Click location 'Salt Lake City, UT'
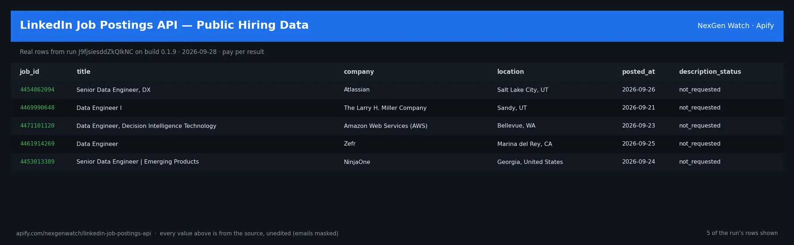This screenshot has width=794, height=245. [523, 89]
